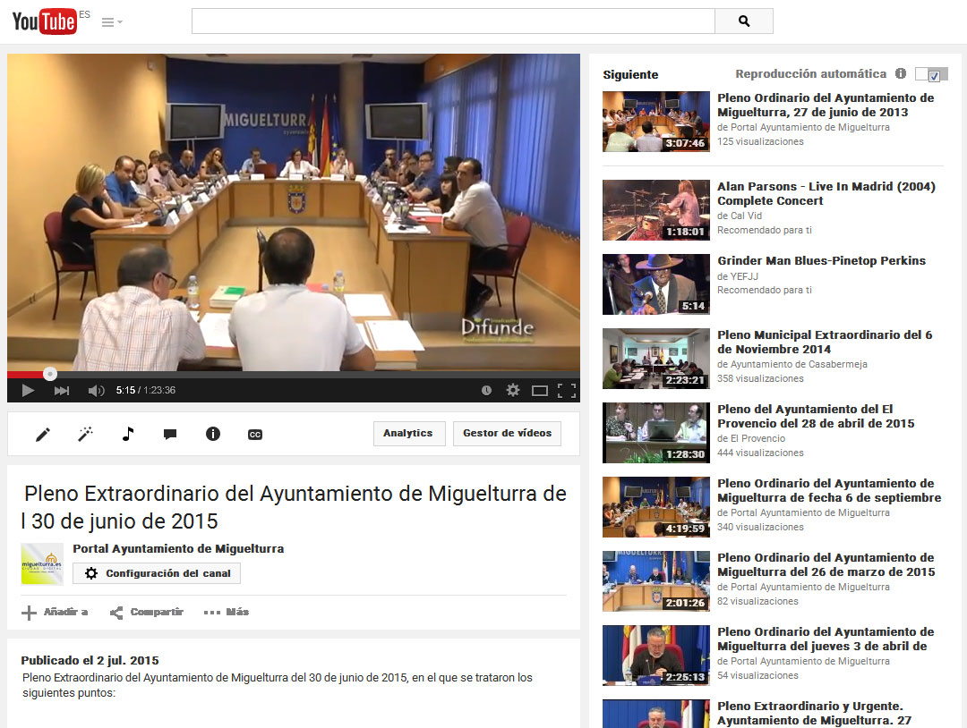Switch to theater mode

pyautogui.click(x=540, y=391)
